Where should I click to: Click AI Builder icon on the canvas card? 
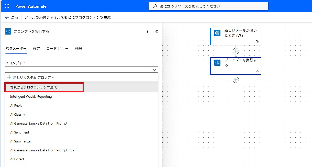pyautogui.click(x=217, y=63)
